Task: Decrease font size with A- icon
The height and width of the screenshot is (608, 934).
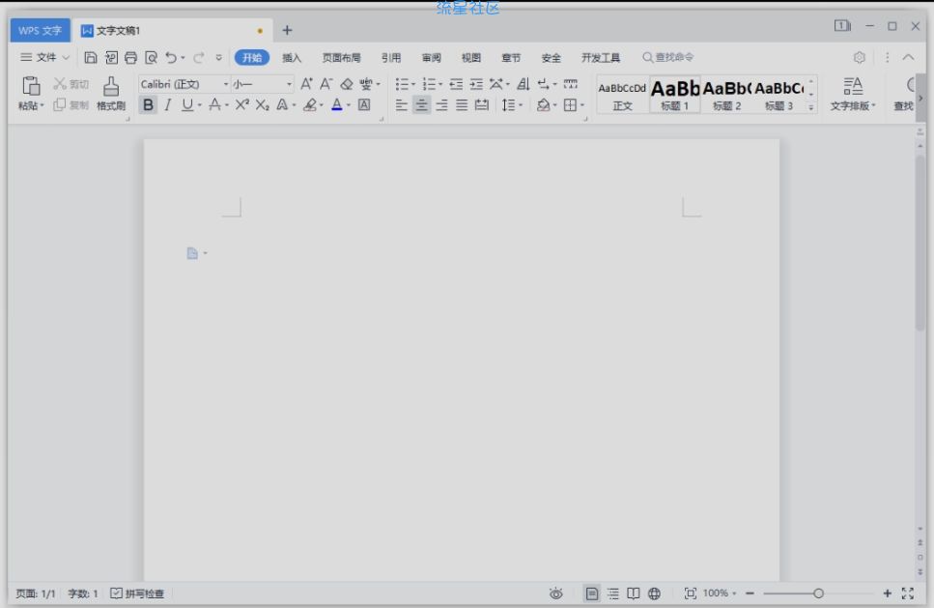Action: (x=325, y=84)
